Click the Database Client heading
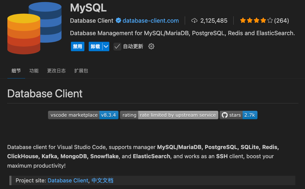This screenshot has width=305, height=189. (45, 93)
